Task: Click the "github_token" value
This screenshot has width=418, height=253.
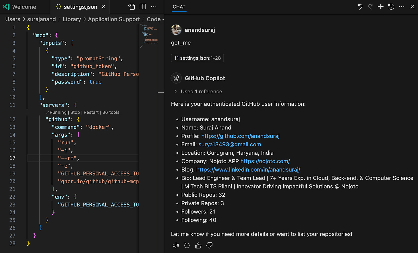Action: pyautogui.click(x=92, y=66)
